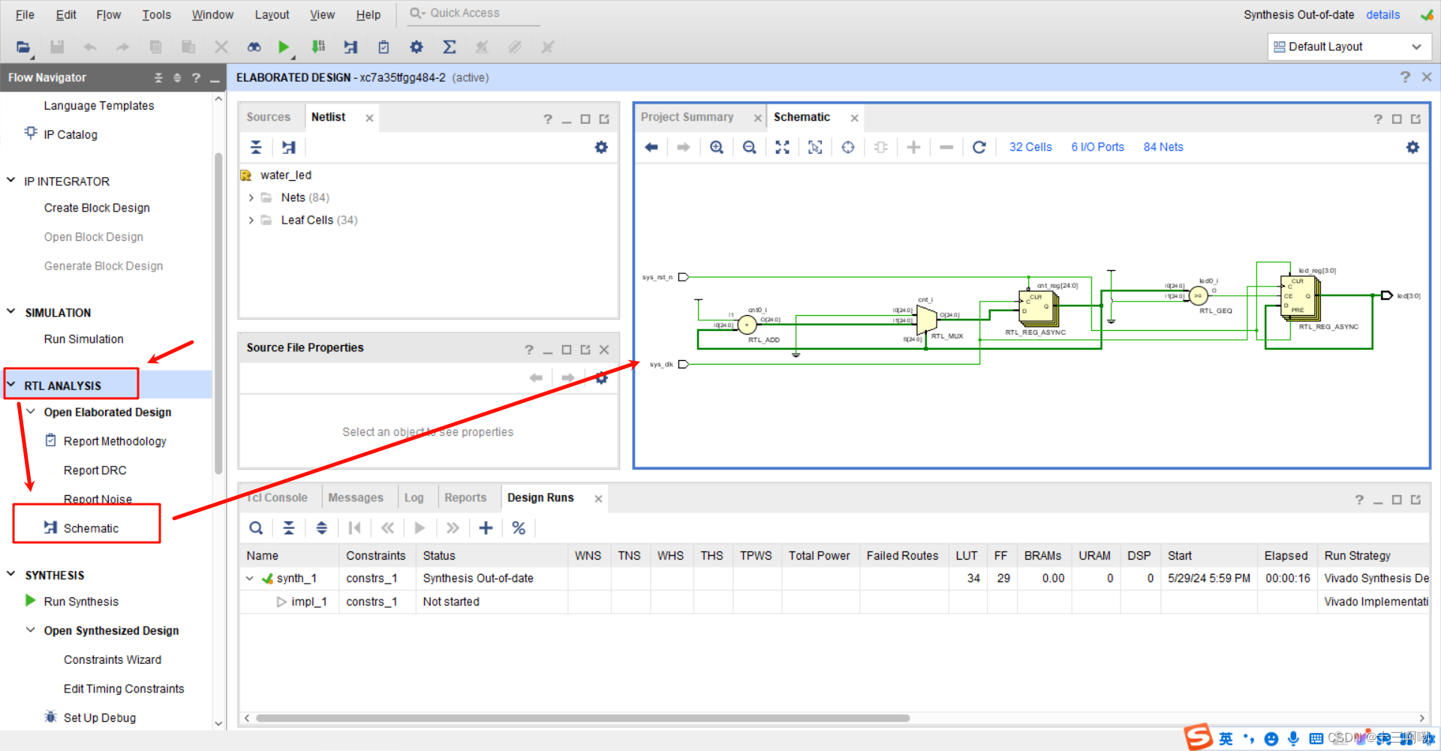The image size is (1441, 751).
Task: Click the Sigma report toolbar icon
Action: coord(450,47)
